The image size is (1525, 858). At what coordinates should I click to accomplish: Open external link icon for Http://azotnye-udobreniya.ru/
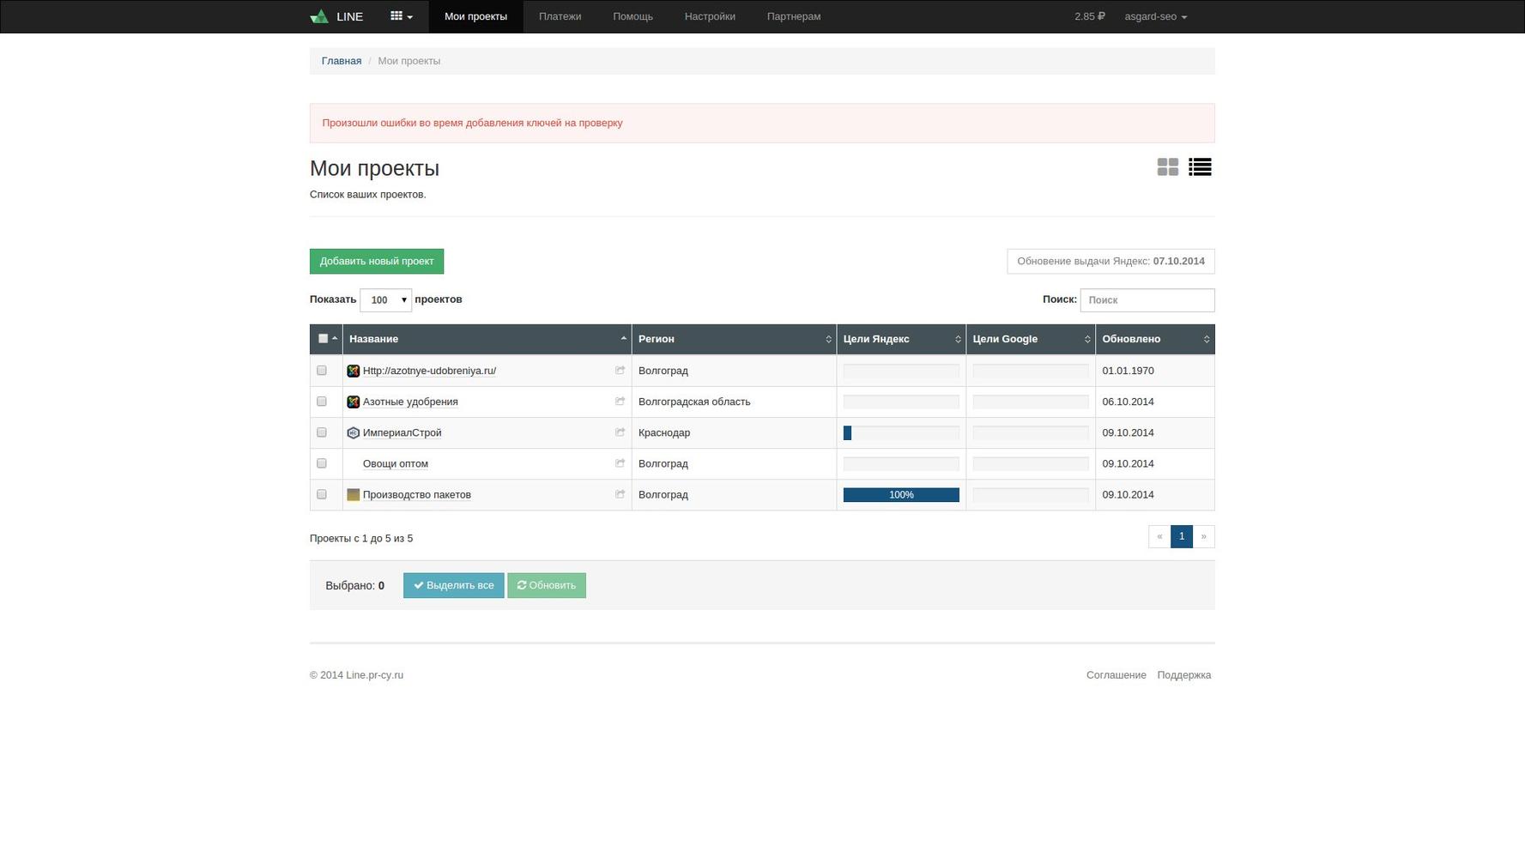[x=620, y=371]
